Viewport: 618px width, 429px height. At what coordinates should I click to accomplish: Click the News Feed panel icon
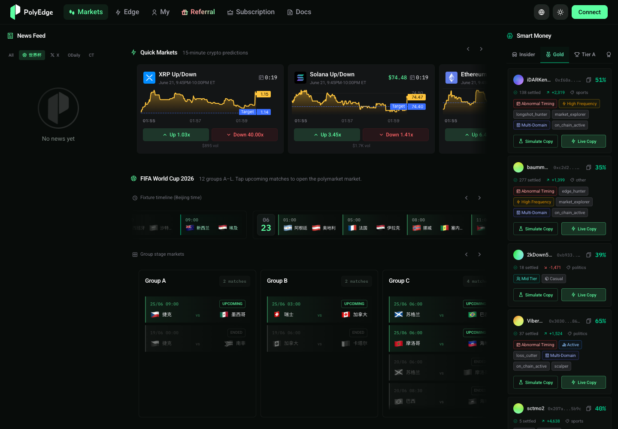click(10, 36)
